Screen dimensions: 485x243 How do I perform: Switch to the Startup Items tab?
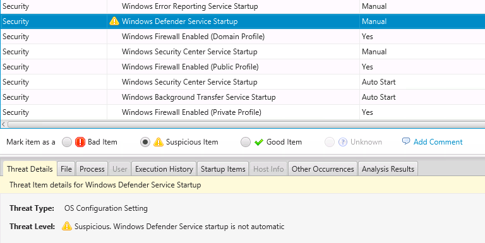pos(223,169)
